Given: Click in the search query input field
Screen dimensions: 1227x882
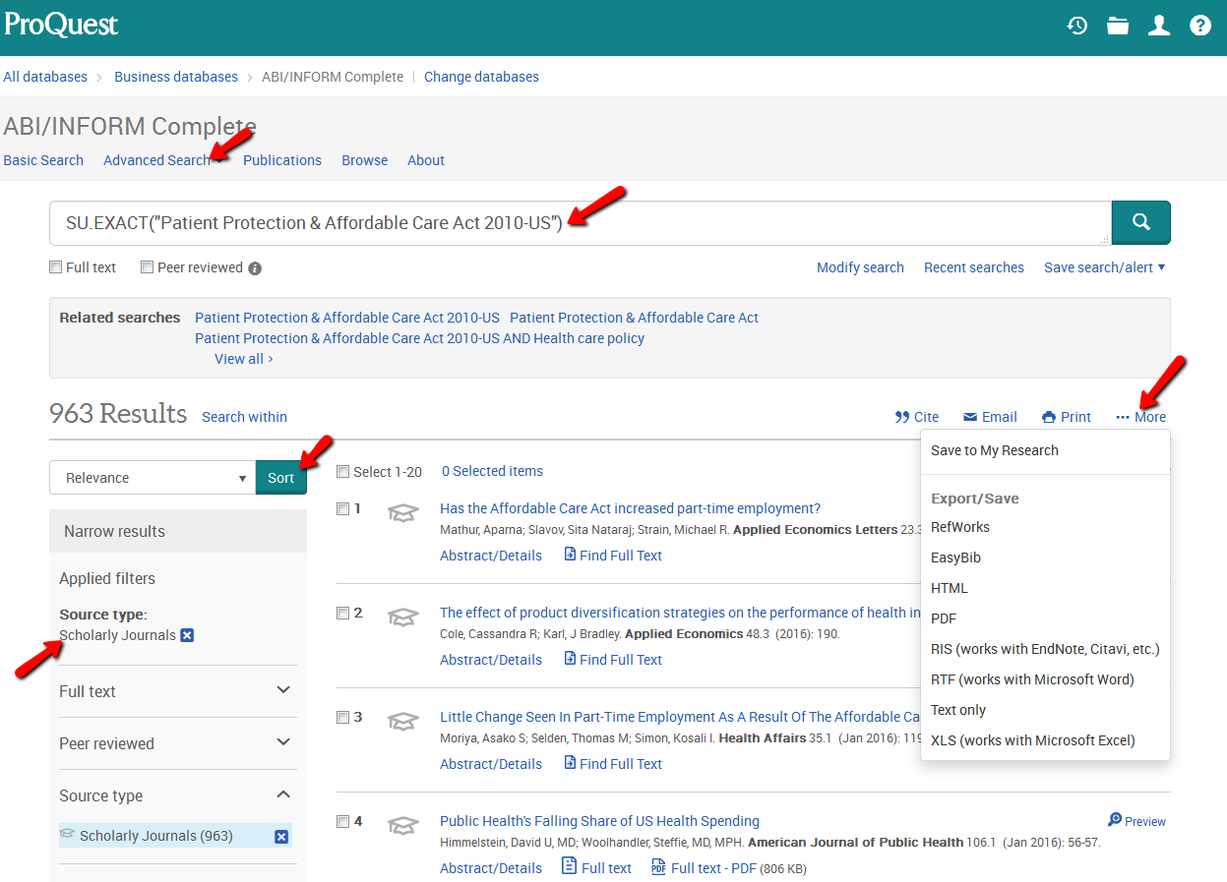Looking at the screenshot, I should pos(581,223).
